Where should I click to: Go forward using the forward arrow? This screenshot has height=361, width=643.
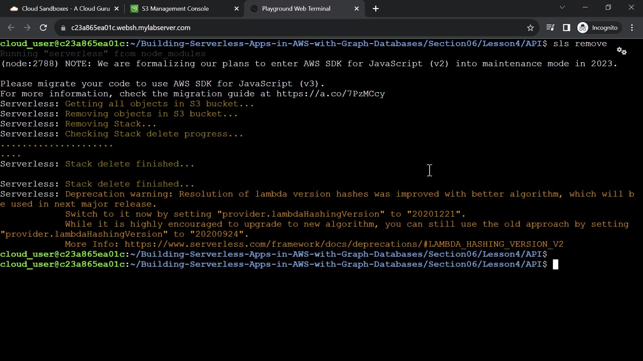click(27, 28)
